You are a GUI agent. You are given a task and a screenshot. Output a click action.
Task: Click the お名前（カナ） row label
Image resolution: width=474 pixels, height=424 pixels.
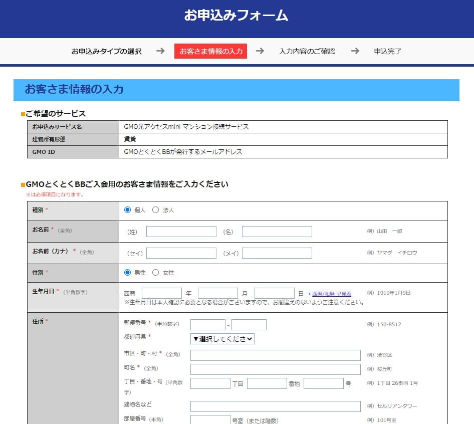coord(50,251)
